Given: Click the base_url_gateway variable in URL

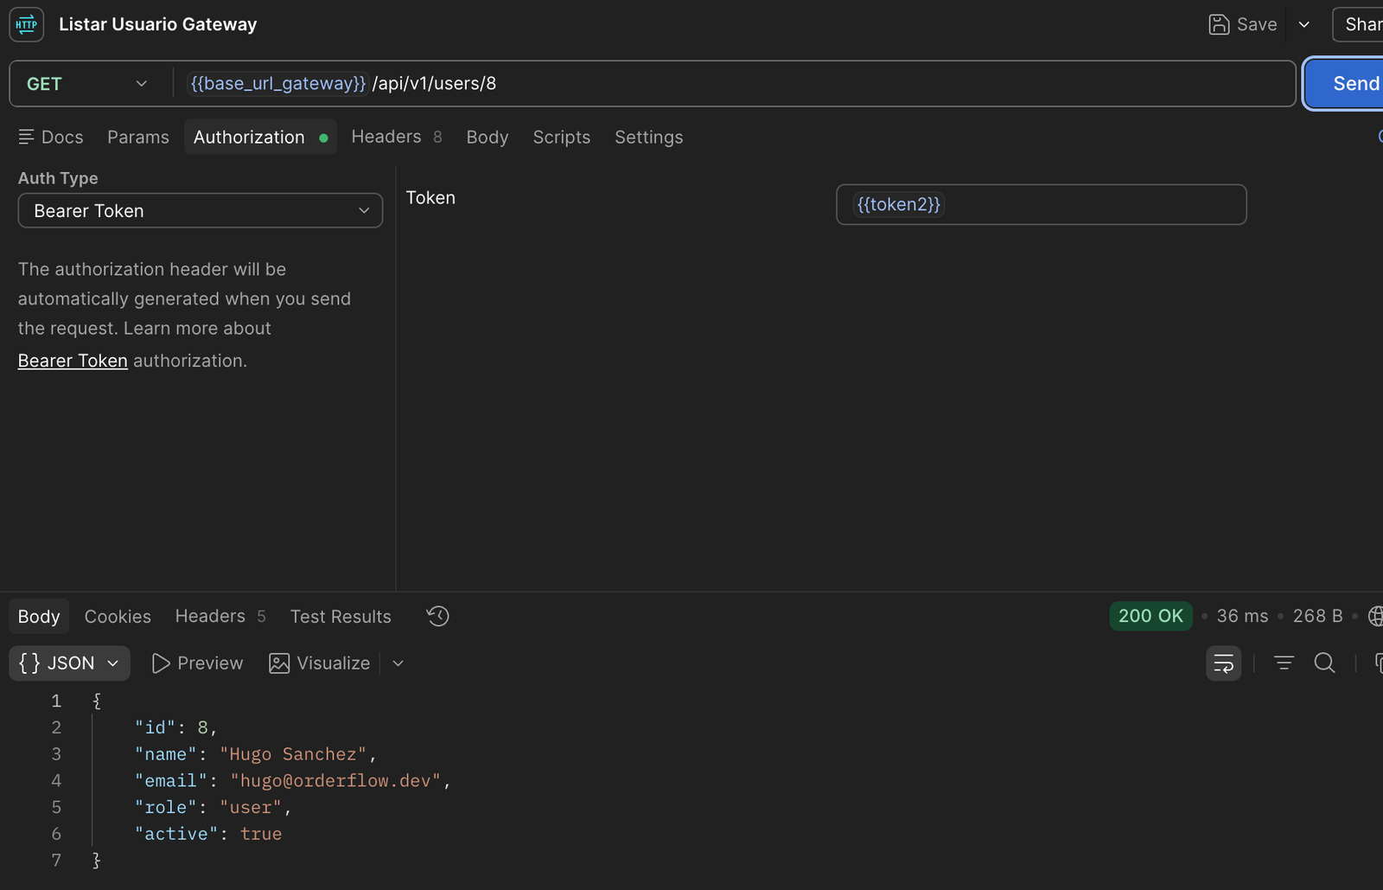Looking at the screenshot, I should click(278, 84).
